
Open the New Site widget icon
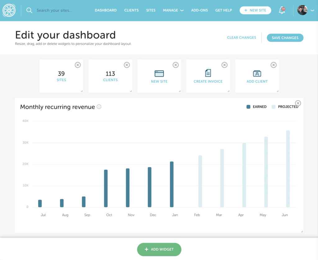[x=159, y=73]
